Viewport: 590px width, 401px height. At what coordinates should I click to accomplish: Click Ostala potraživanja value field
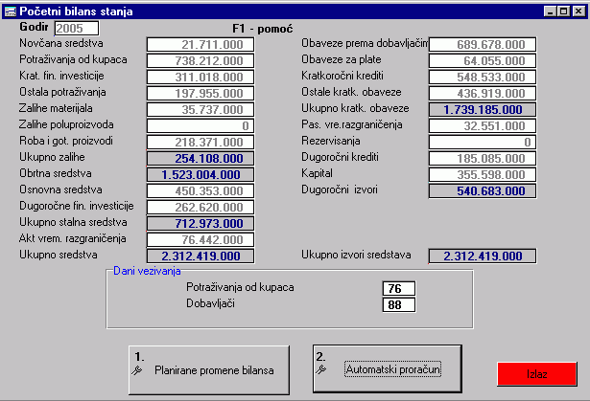click(201, 93)
